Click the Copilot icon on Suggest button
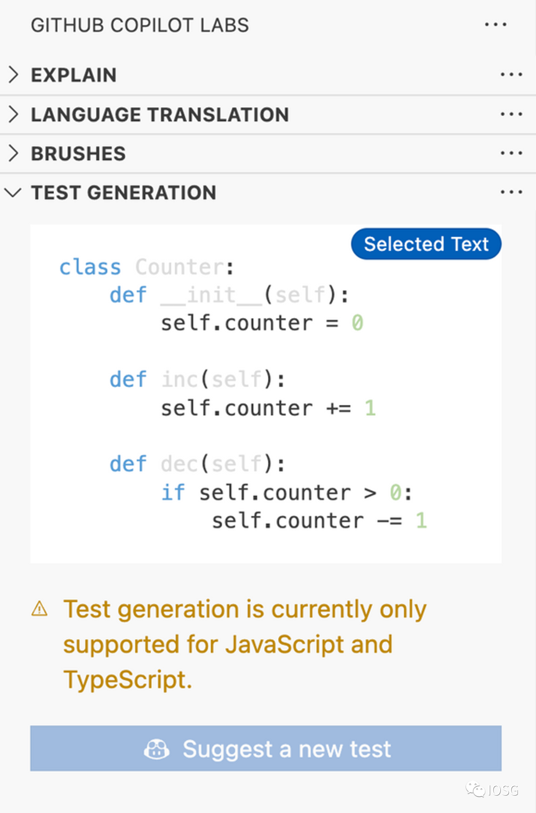The image size is (536, 813). pyautogui.click(x=156, y=749)
